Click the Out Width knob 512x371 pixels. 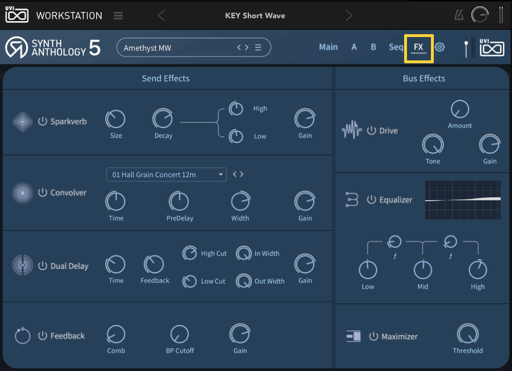point(244,281)
